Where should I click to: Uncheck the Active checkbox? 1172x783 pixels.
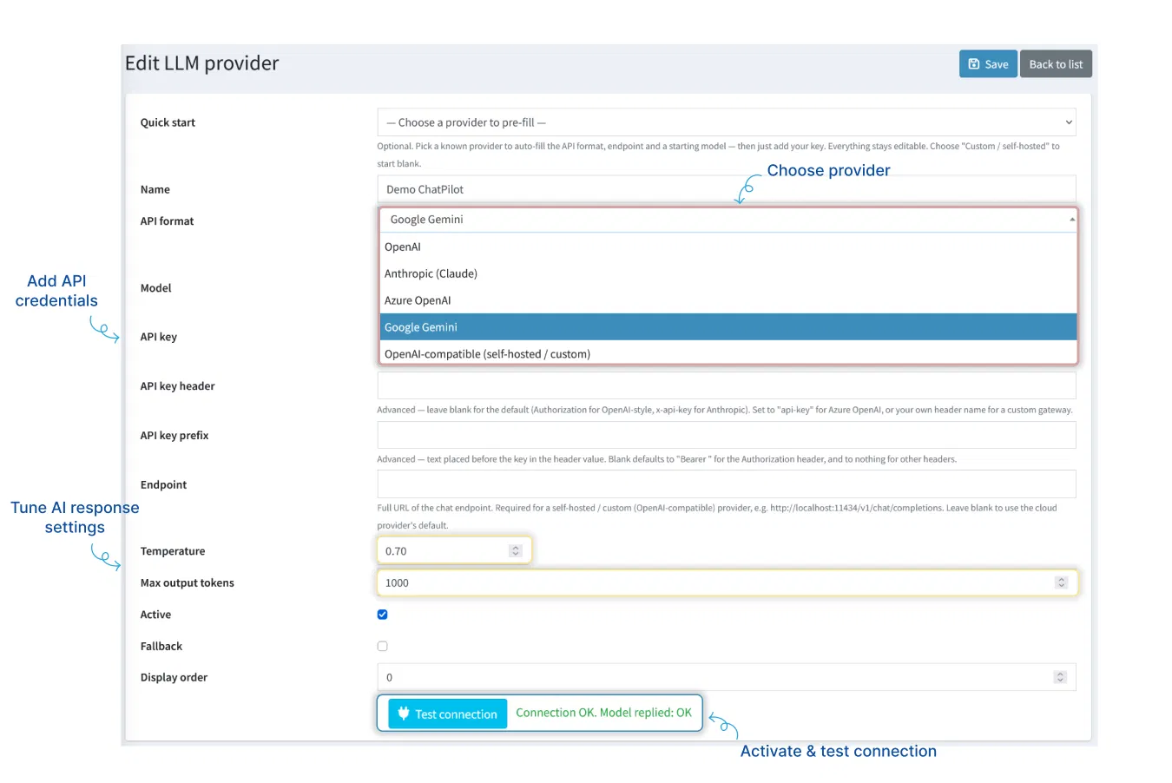(x=382, y=615)
